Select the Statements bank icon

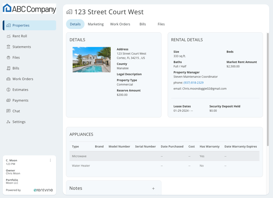pos(8,47)
